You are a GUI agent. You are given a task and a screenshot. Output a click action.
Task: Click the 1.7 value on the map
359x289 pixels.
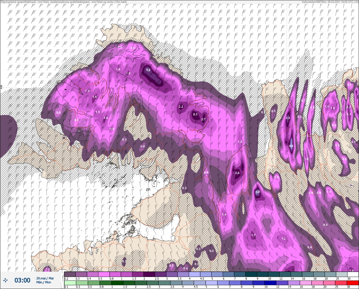pos(253,235)
